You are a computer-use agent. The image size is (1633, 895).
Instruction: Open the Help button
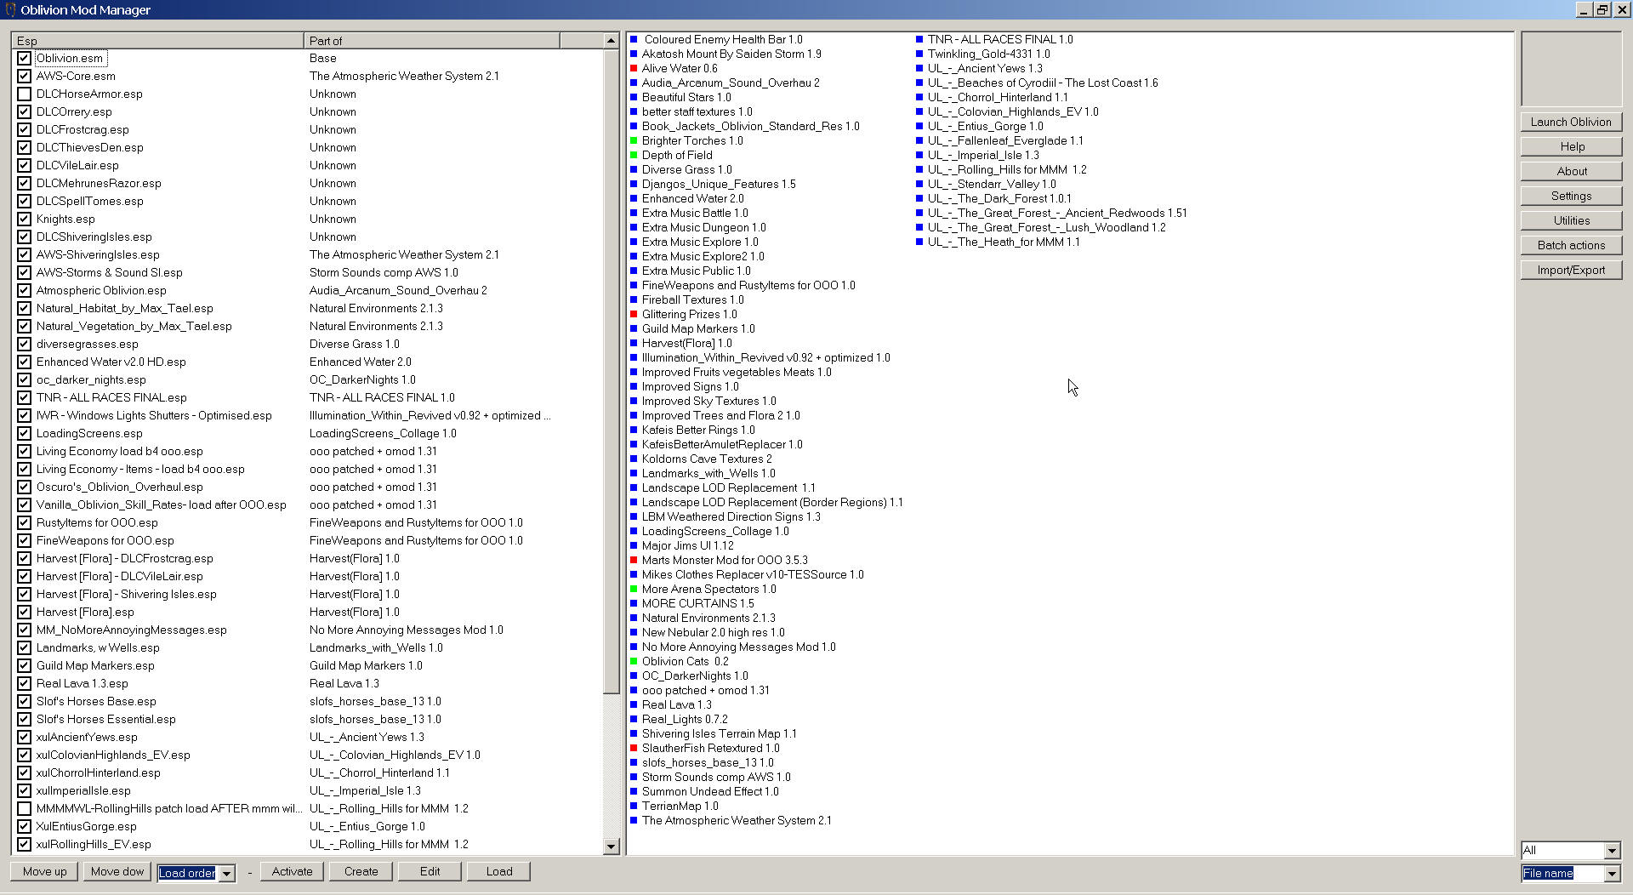click(1571, 146)
